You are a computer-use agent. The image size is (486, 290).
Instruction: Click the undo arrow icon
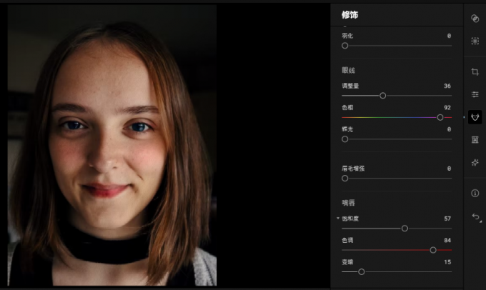point(476,216)
